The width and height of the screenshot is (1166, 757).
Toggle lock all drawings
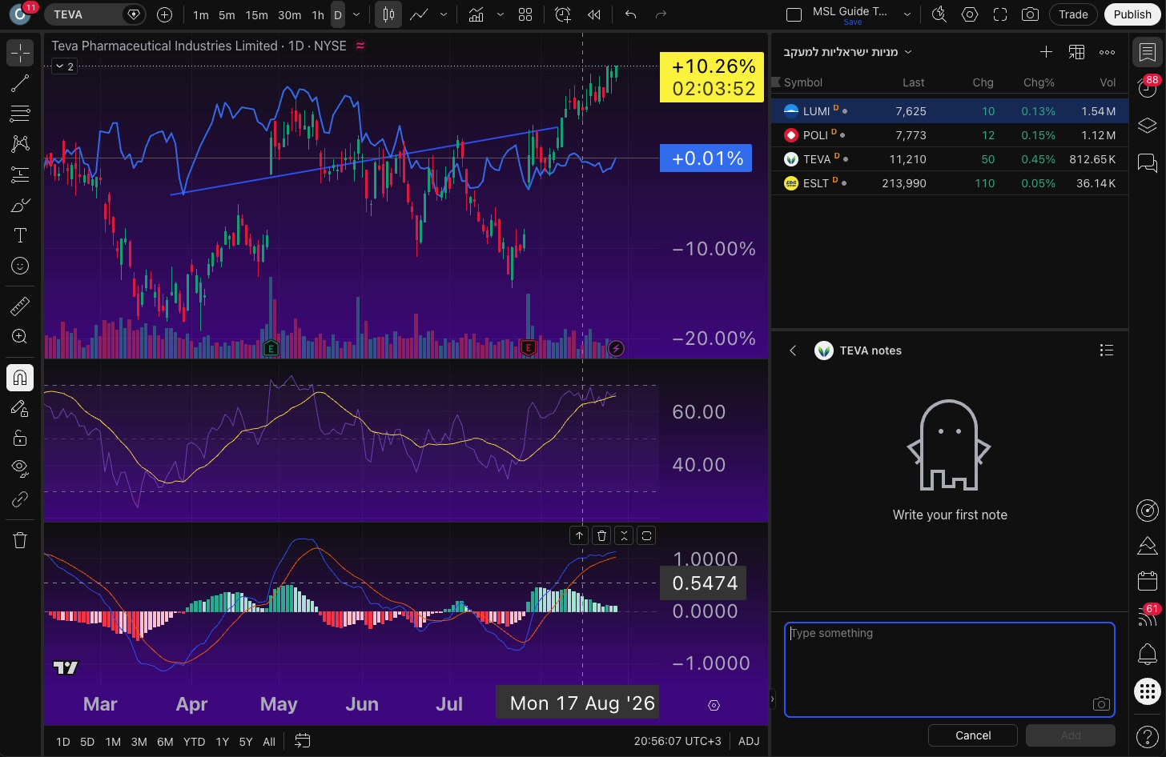(20, 438)
